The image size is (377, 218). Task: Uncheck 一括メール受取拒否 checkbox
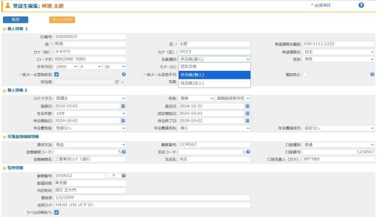pos(57,75)
